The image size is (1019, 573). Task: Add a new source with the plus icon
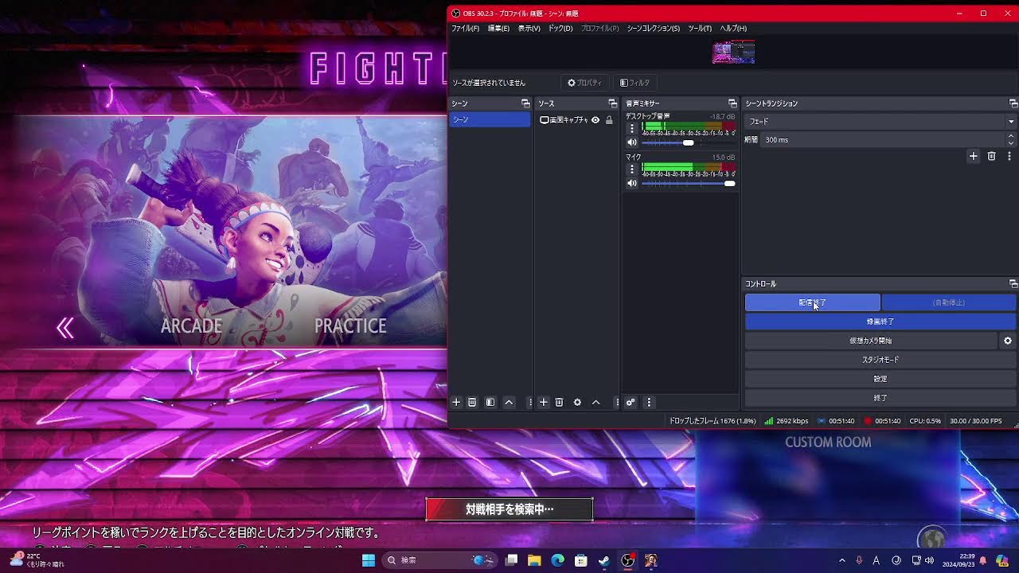tap(544, 403)
